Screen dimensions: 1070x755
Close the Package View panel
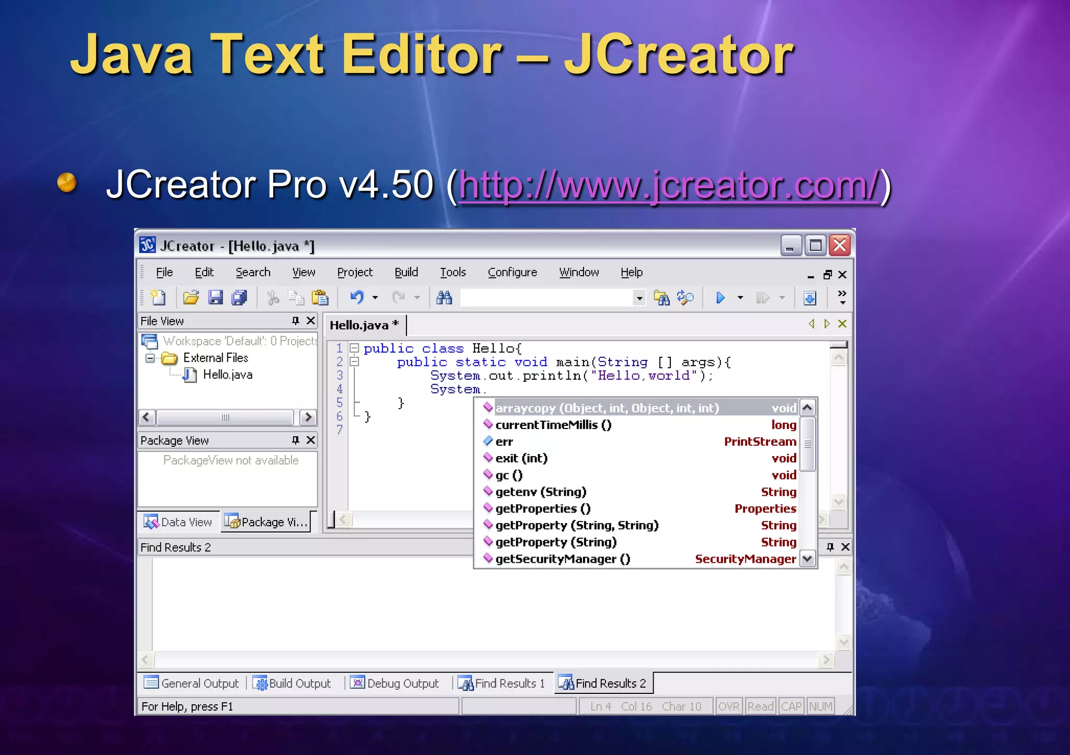coord(311,440)
